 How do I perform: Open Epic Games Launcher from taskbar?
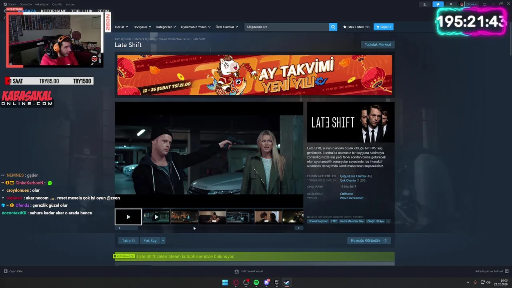(277, 282)
